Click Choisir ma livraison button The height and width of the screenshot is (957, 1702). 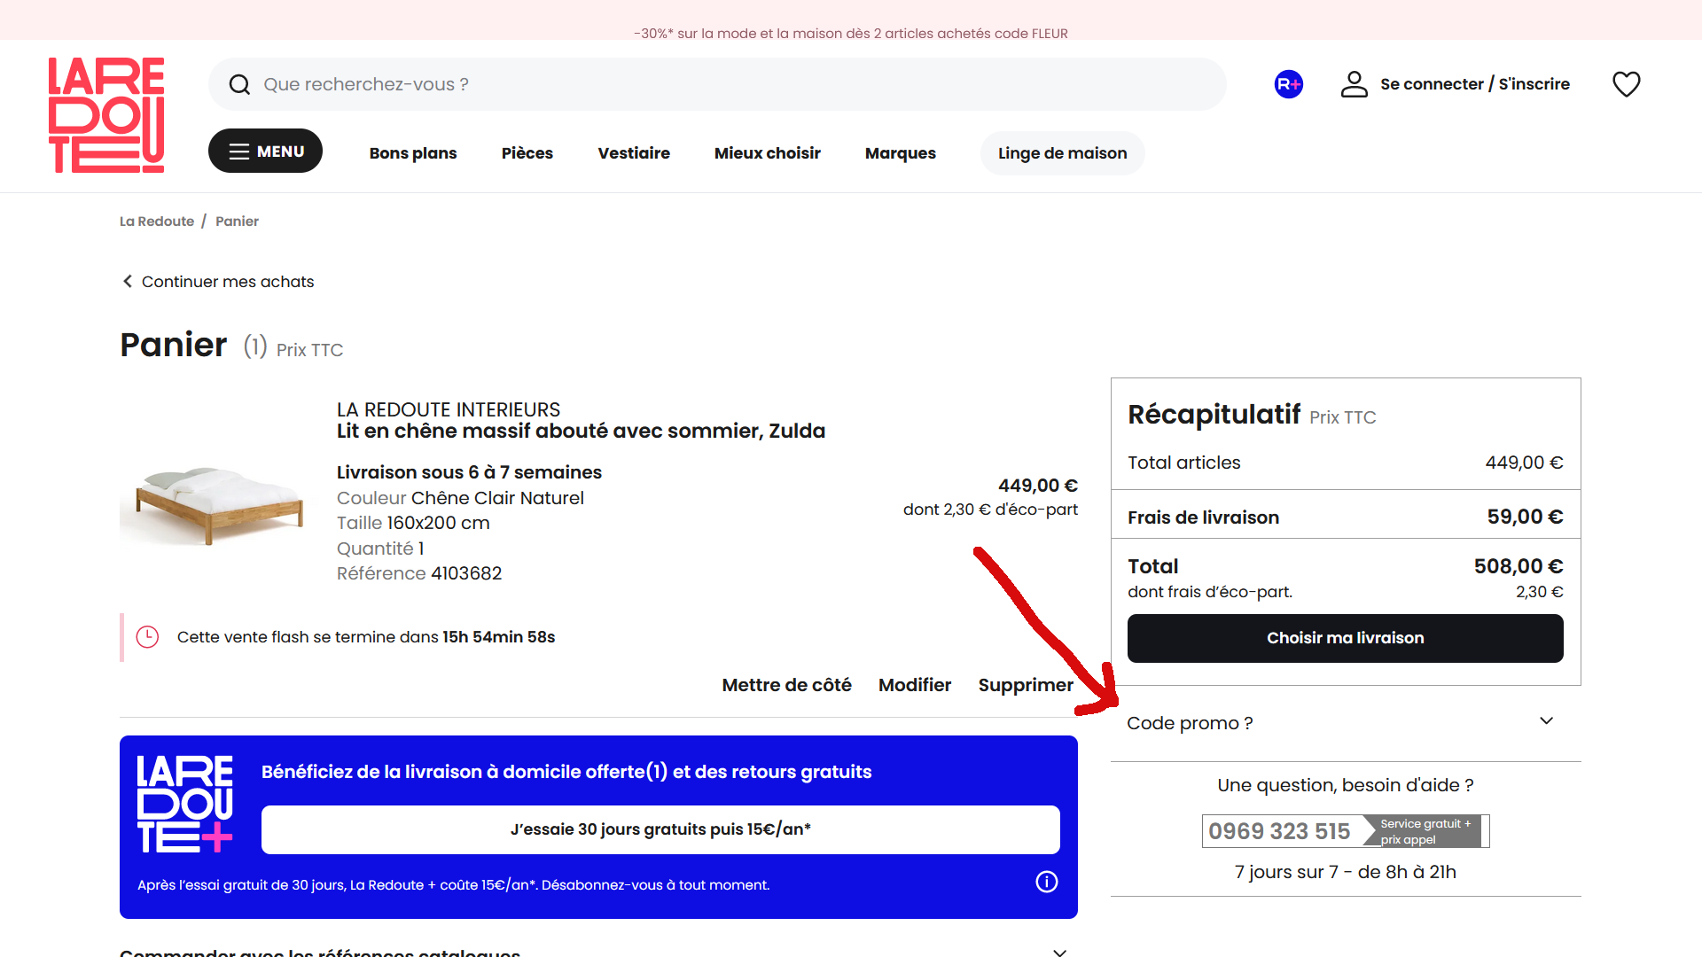(1345, 638)
